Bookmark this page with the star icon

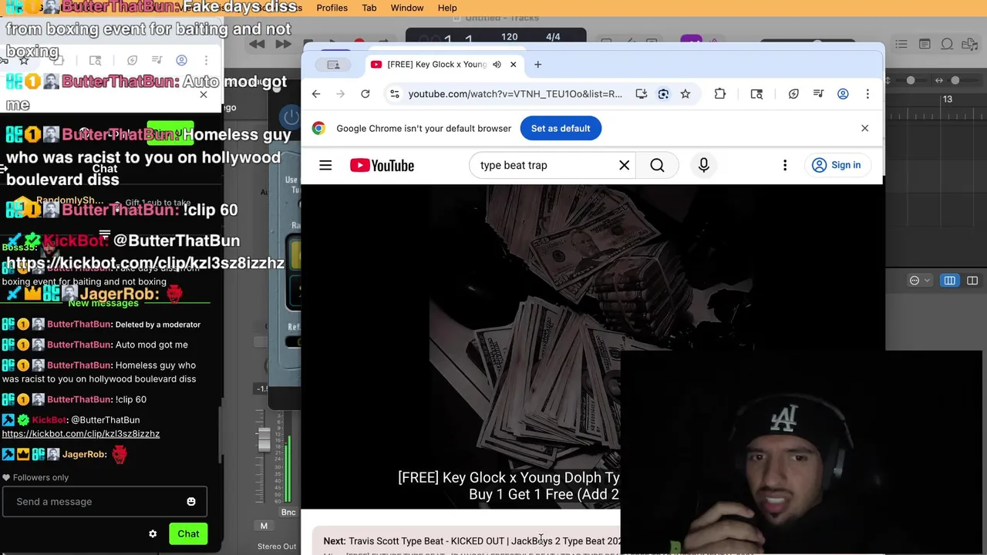[x=685, y=94]
